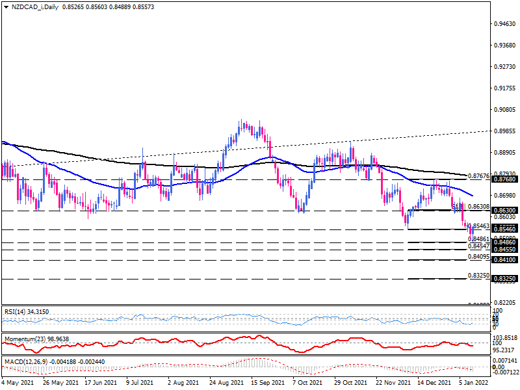
Task: Select the 0.84860 price level label
Action: tap(505, 242)
